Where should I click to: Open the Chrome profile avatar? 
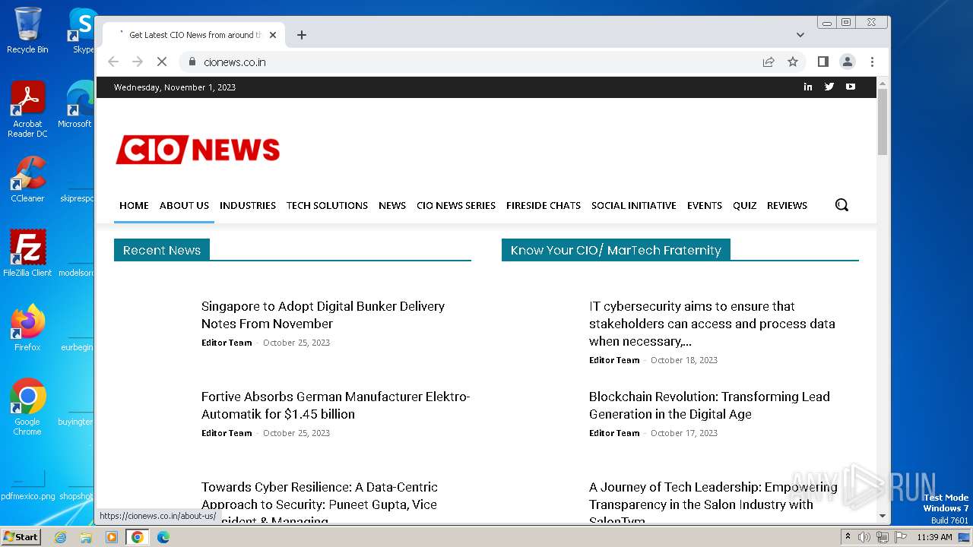pos(847,62)
